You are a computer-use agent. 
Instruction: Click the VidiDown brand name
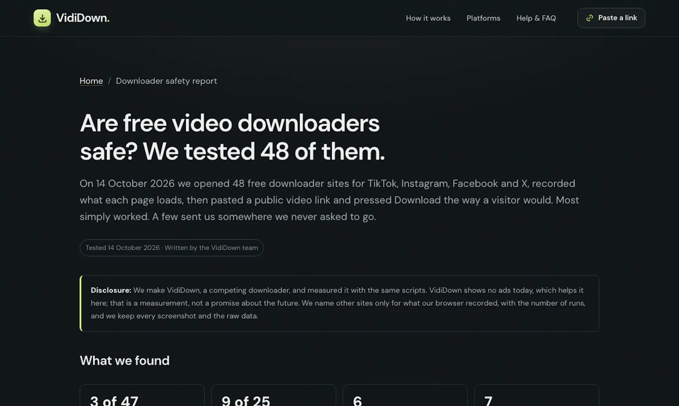[x=83, y=18]
